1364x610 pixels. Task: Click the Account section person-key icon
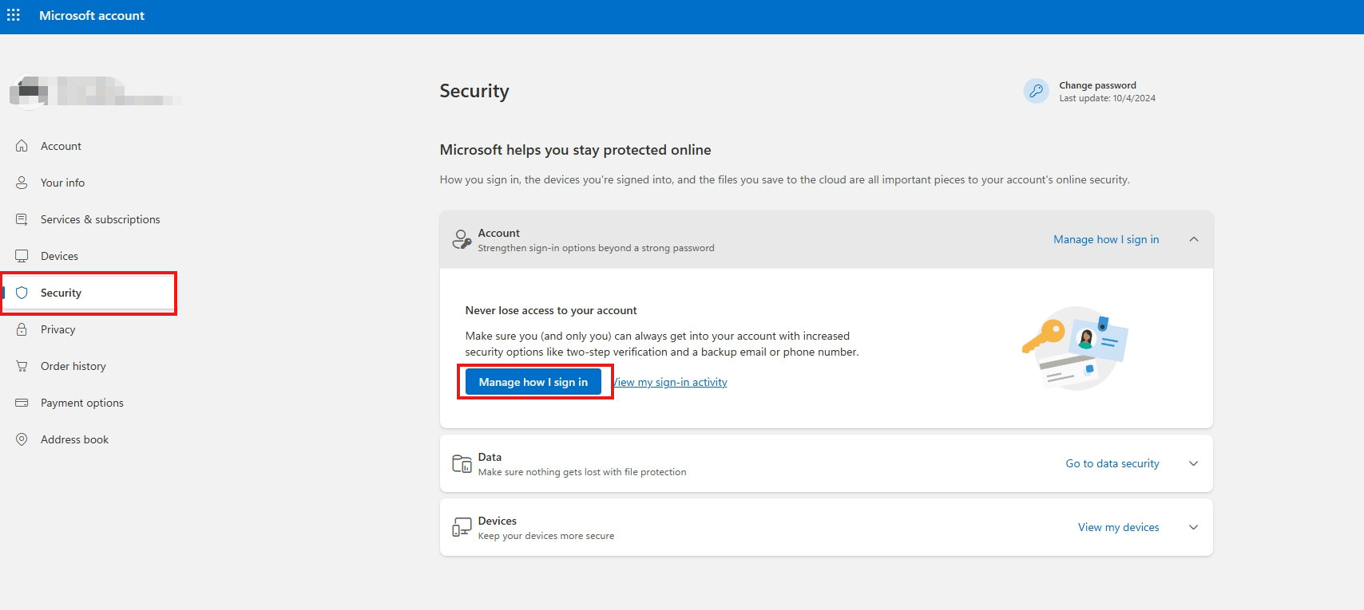(462, 239)
